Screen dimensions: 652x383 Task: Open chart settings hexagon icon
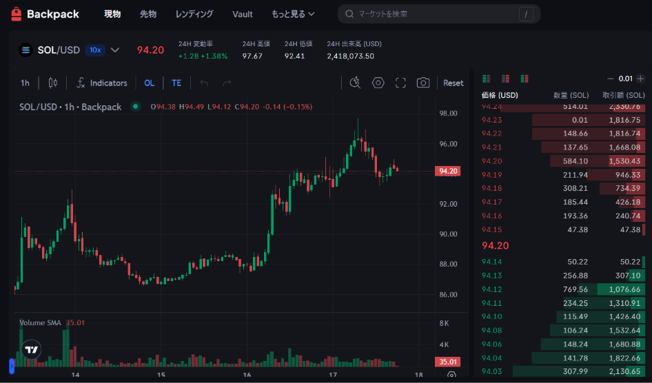point(378,83)
